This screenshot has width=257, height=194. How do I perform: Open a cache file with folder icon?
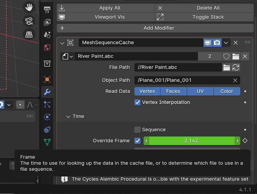point(236,56)
